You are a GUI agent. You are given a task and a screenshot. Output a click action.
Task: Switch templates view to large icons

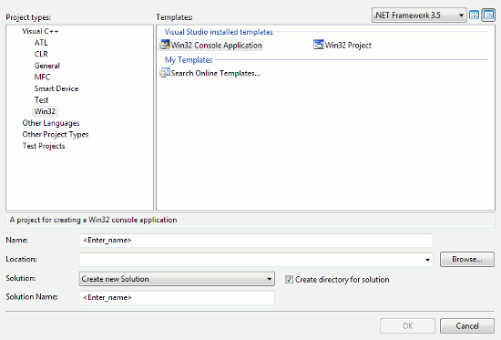(475, 15)
